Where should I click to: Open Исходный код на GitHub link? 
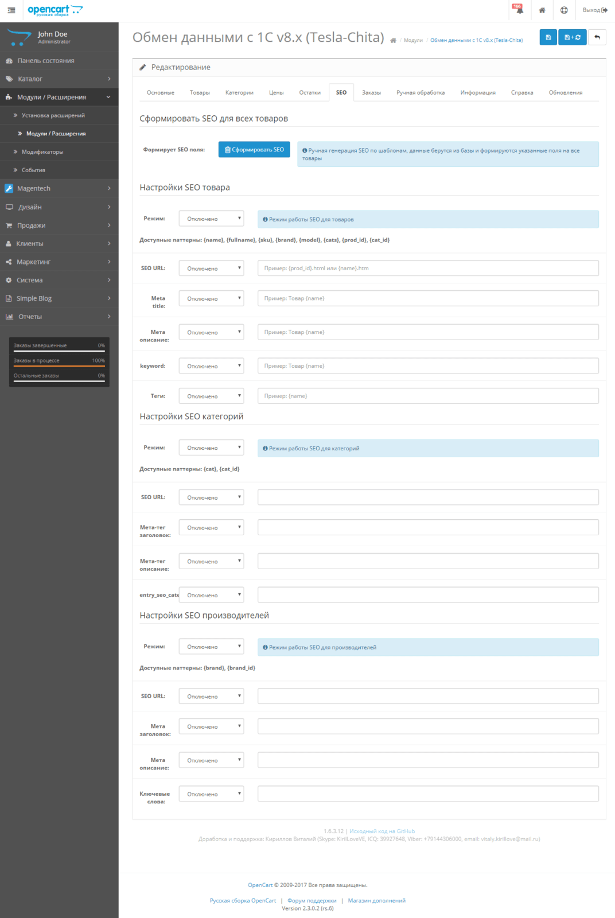click(382, 831)
